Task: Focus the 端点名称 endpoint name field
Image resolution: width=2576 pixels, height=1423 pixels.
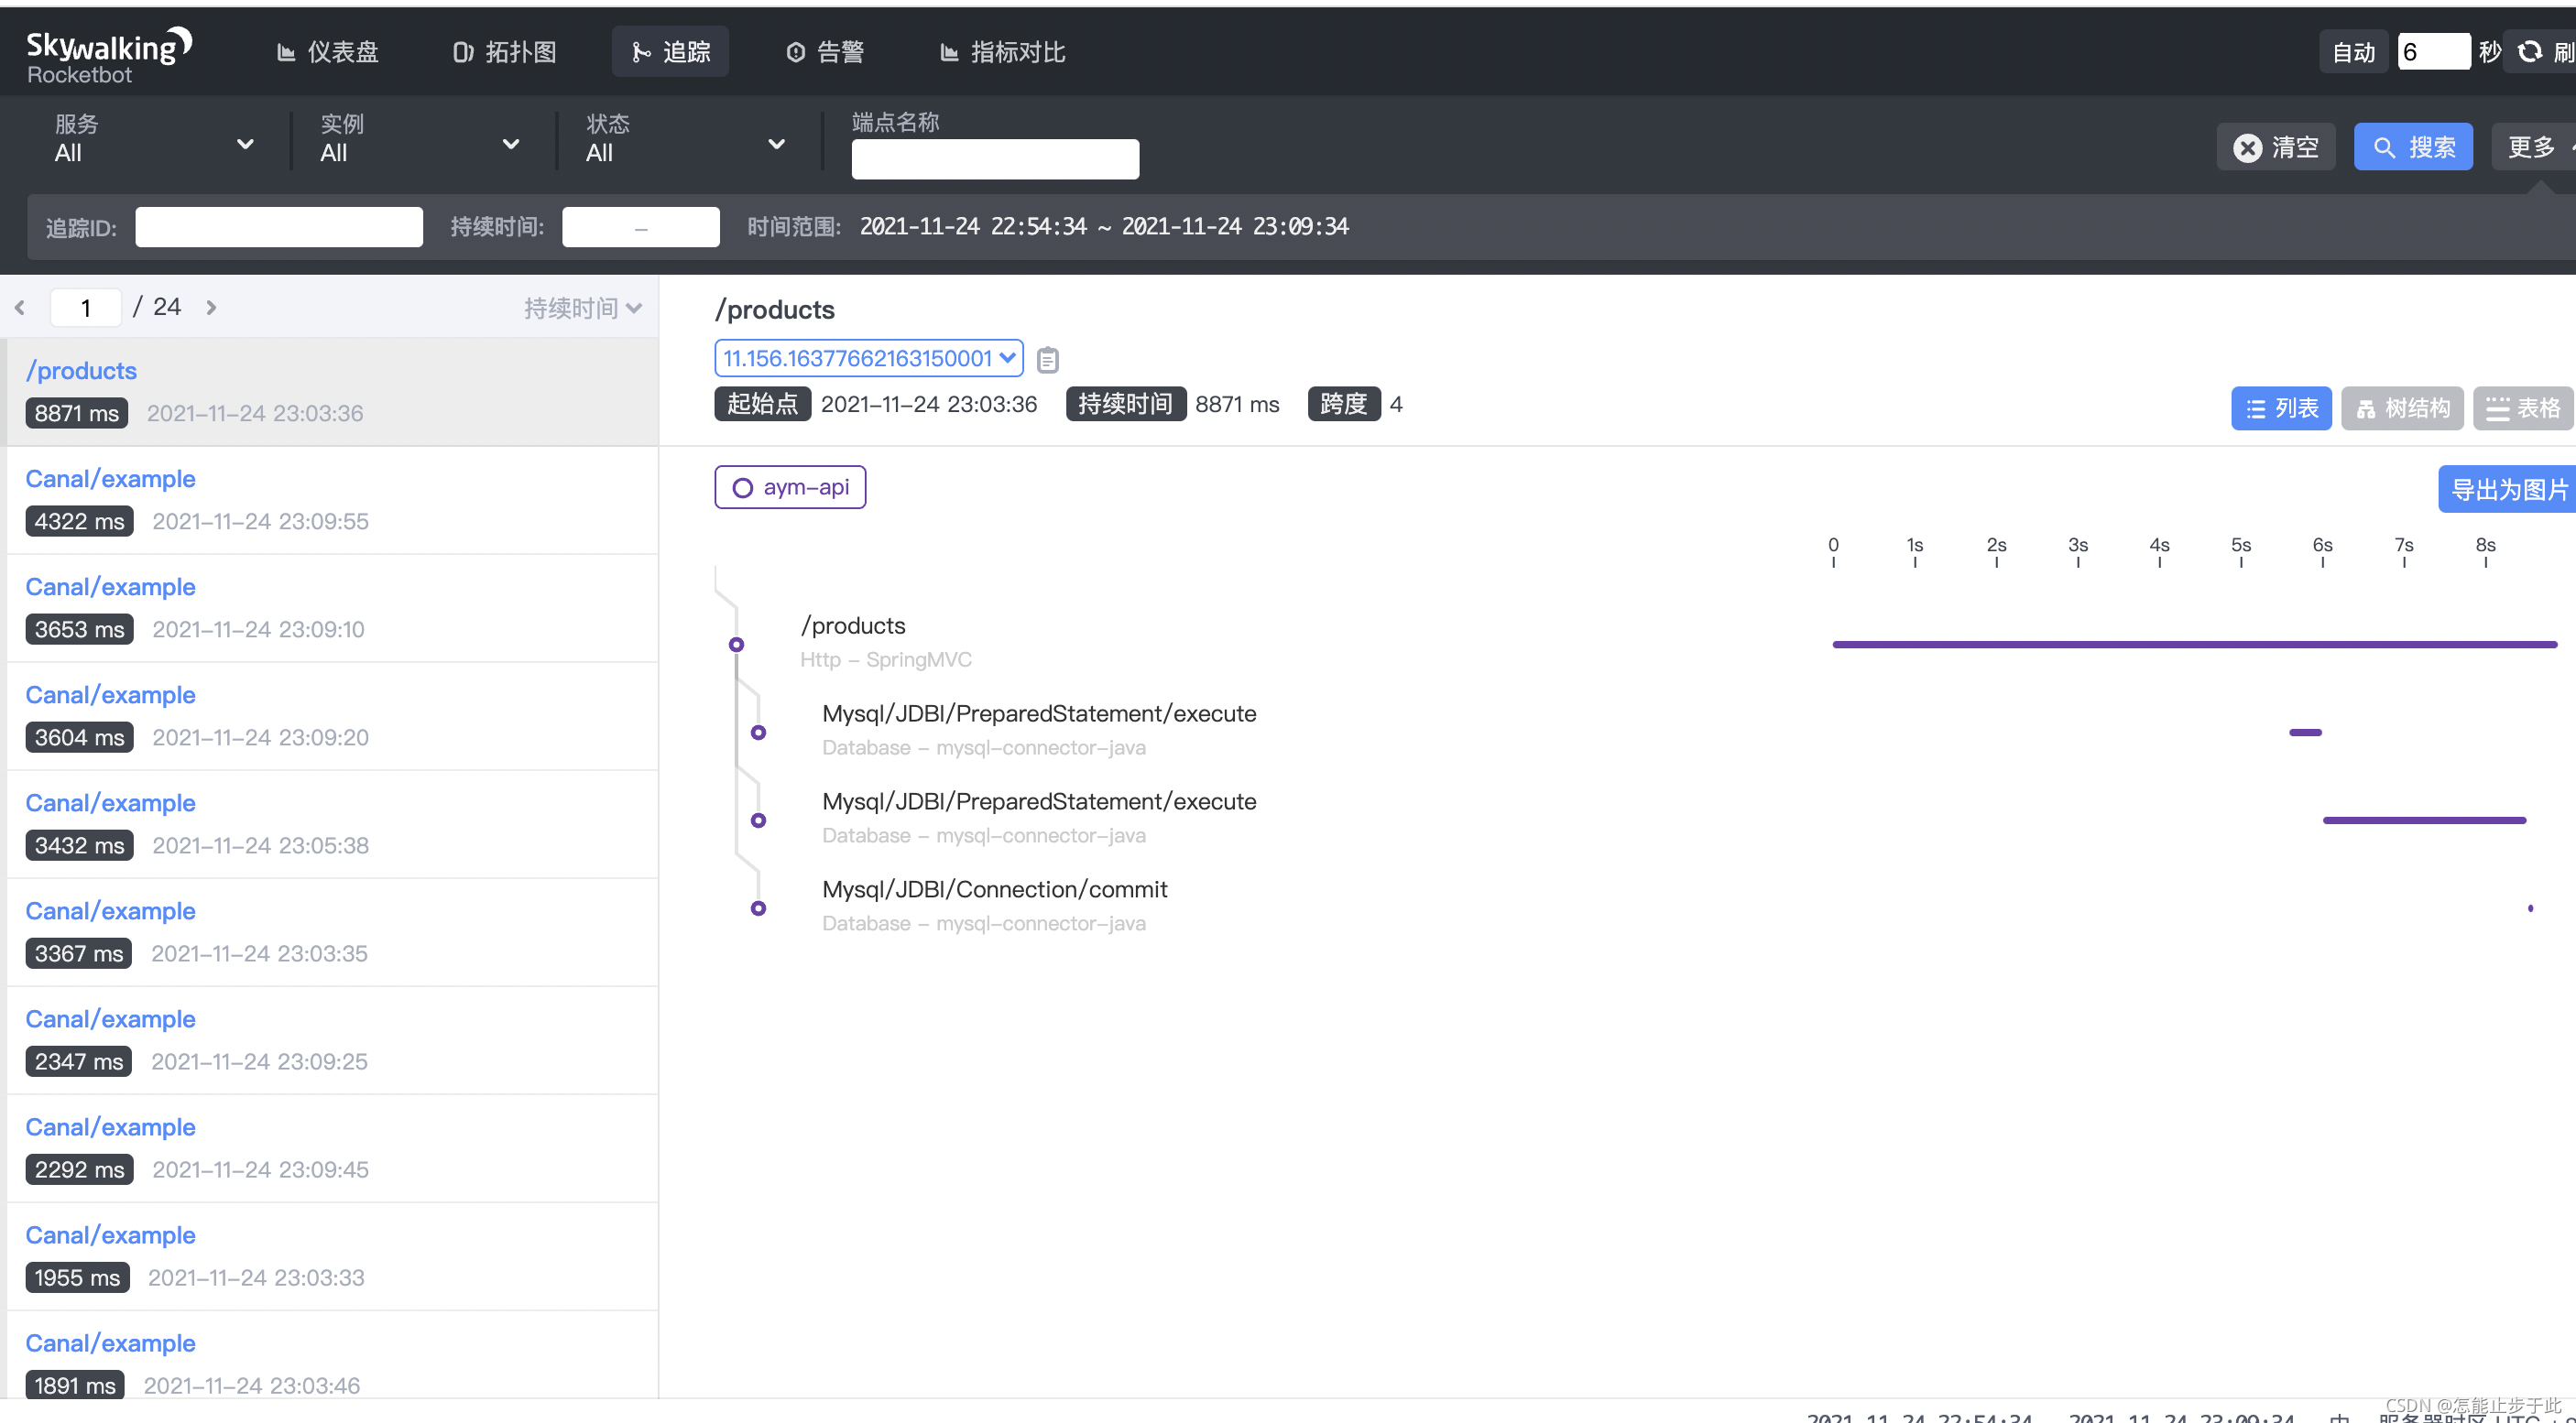Action: [995, 159]
